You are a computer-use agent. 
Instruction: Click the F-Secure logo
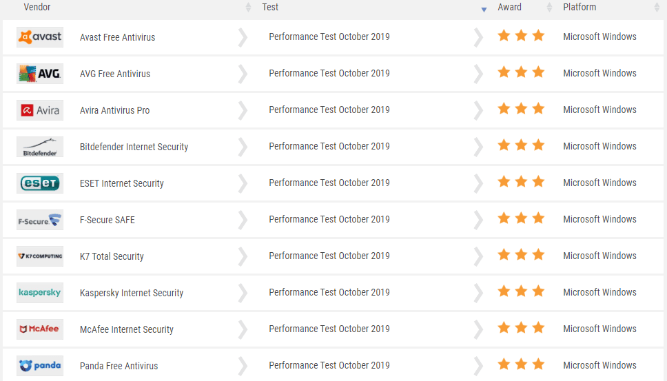click(40, 220)
